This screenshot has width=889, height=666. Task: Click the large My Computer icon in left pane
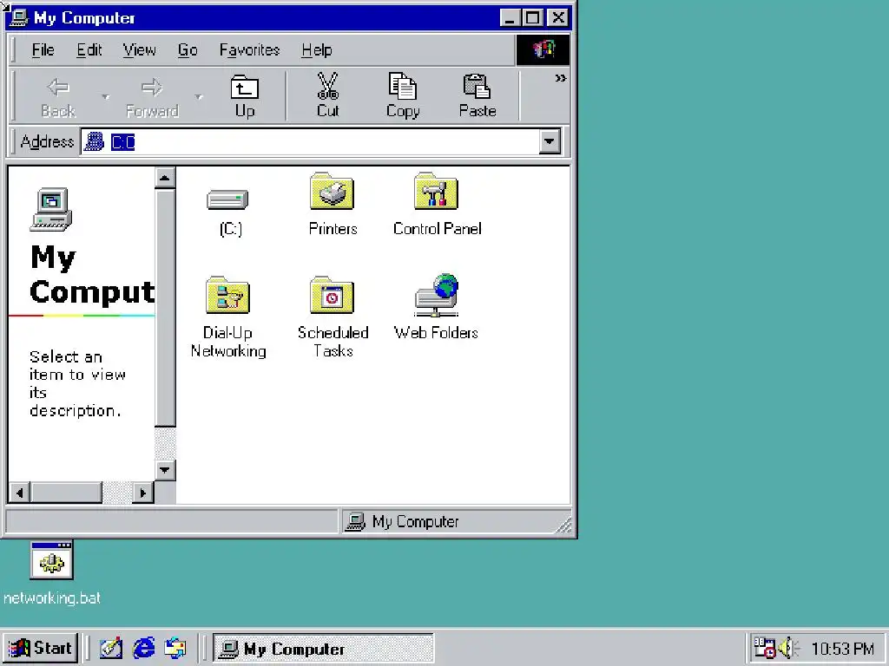[x=51, y=209]
